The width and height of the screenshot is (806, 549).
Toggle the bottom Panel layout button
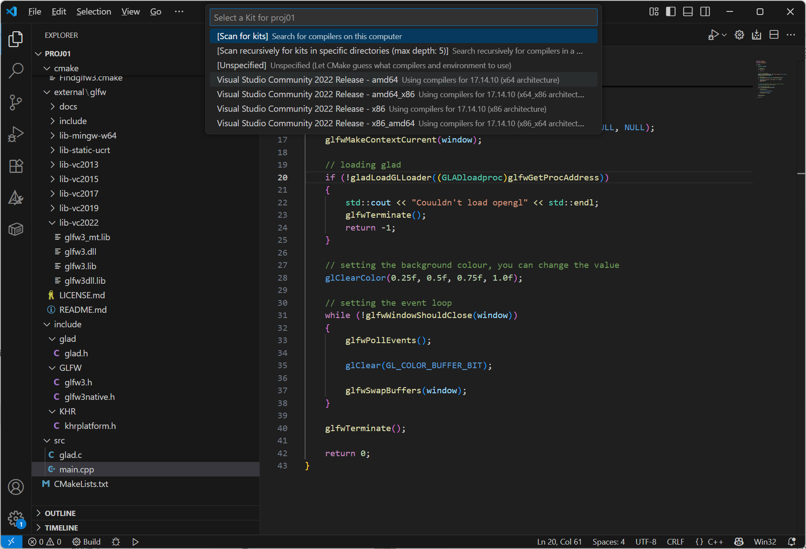click(x=688, y=11)
